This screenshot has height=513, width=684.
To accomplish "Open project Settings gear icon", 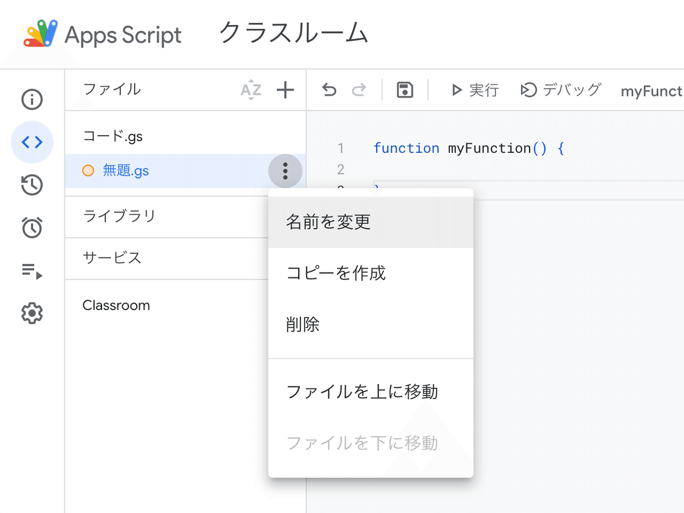I will click(32, 313).
